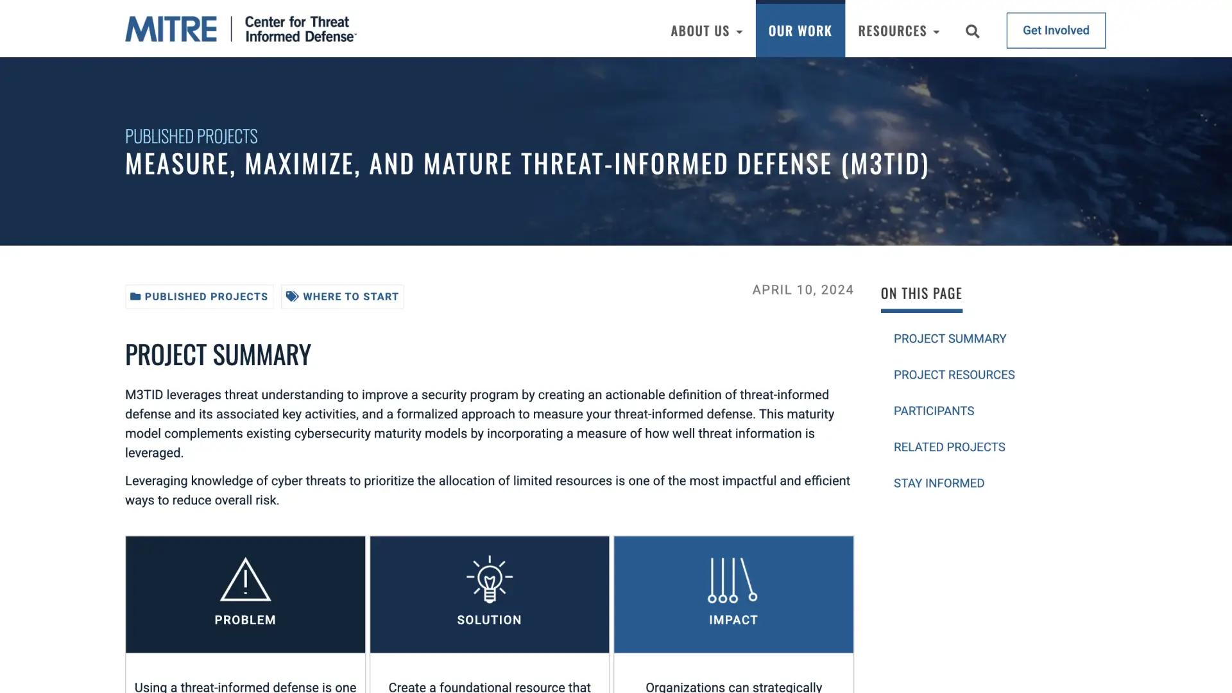Click Center for Threat Informed Defense logo text

click(300, 30)
